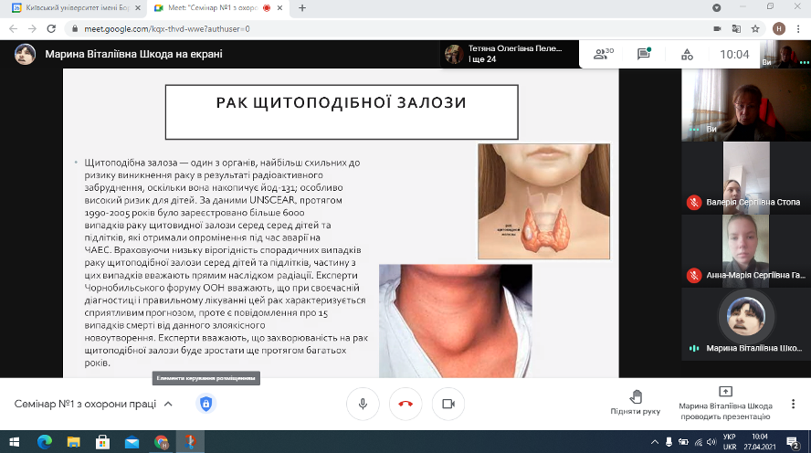Open the meeting chat panel
Screen dimensions: 811x453
(x=644, y=54)
